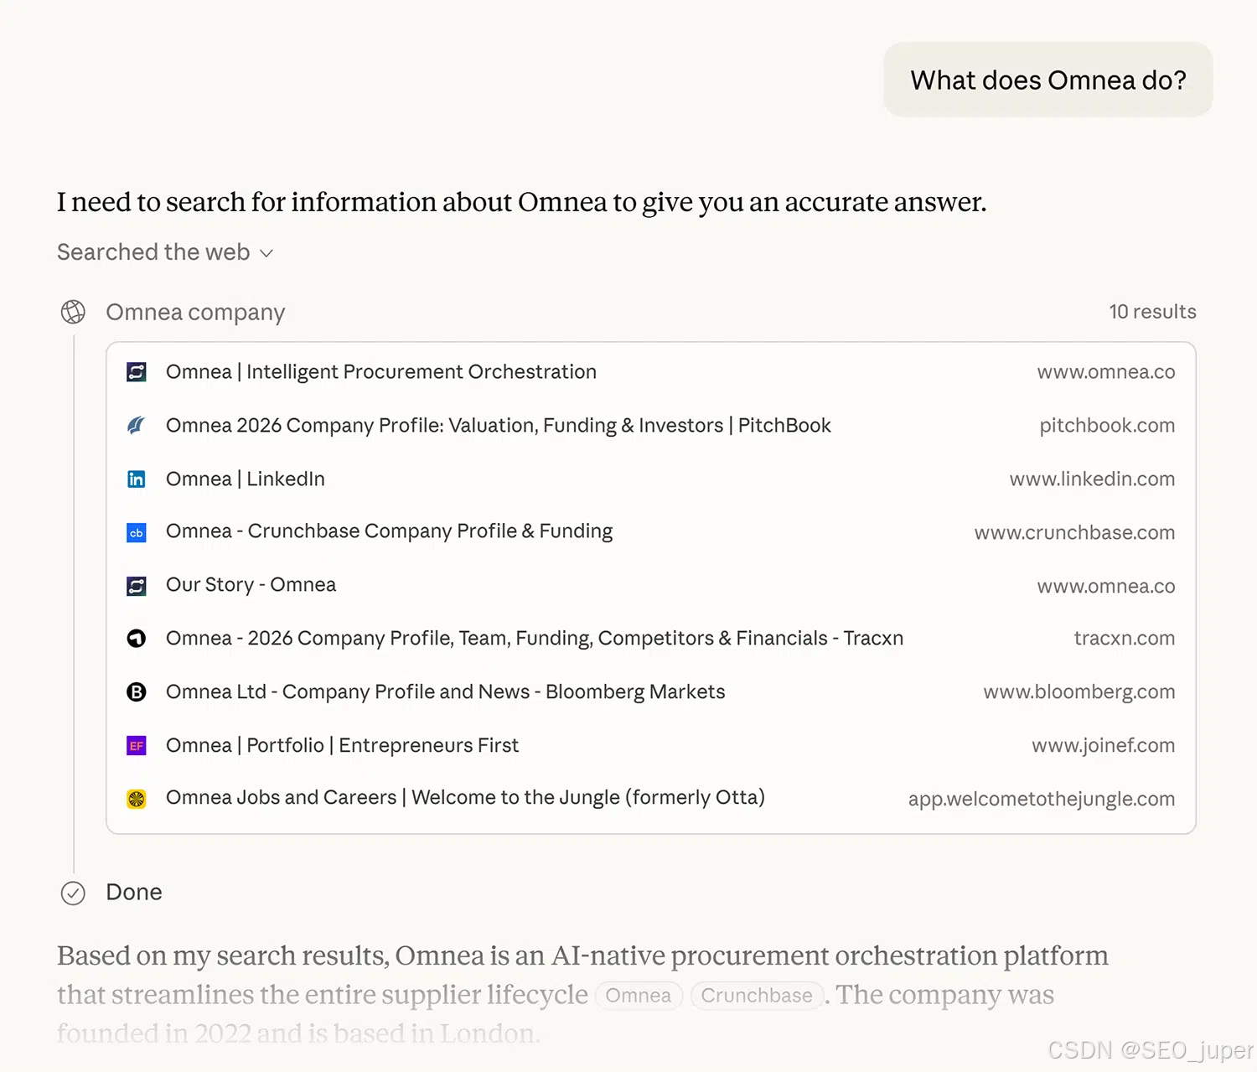Click the www.joinef.com domain text
The width and height of the screenshot is (1257, 1072).
[x=1104, y=746]
